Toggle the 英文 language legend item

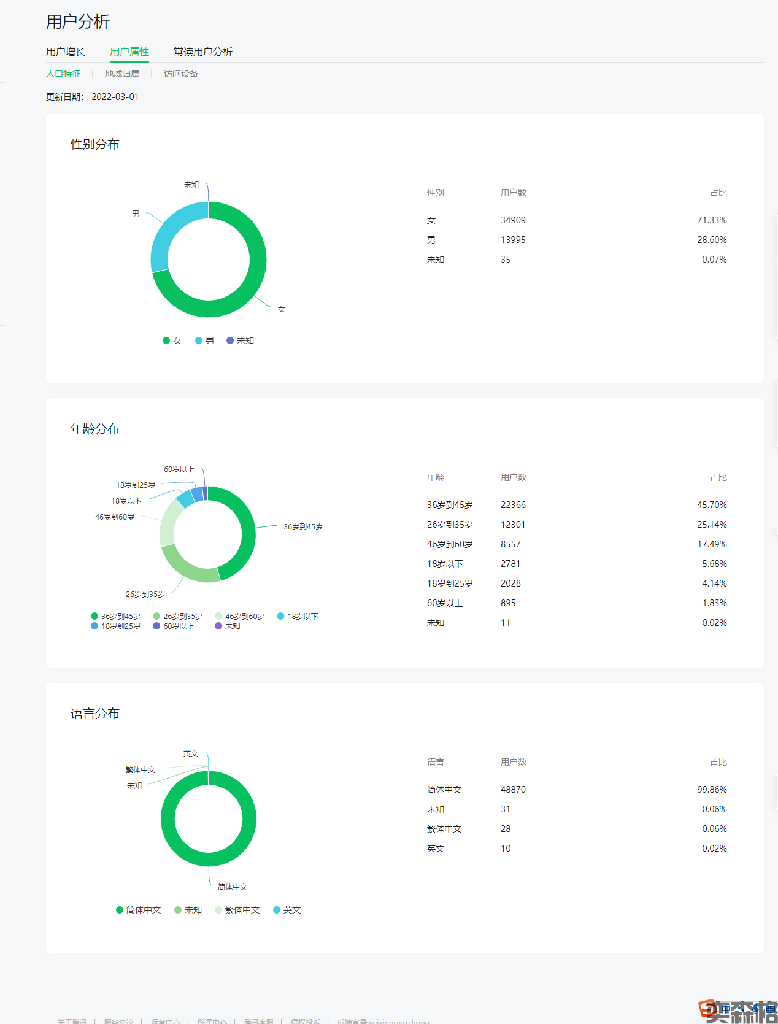(x=287, y=910)
